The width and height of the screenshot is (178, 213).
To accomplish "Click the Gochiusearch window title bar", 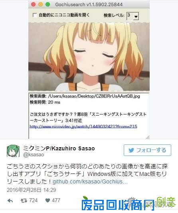I will pyautogui.click(x=89, y=4).
